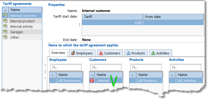Screen dimensions: 208x100
Task: Switch to the Customers tab
Action: [110, 53]
